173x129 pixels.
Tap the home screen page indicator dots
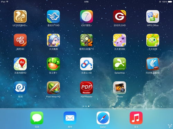click(86, 106)
